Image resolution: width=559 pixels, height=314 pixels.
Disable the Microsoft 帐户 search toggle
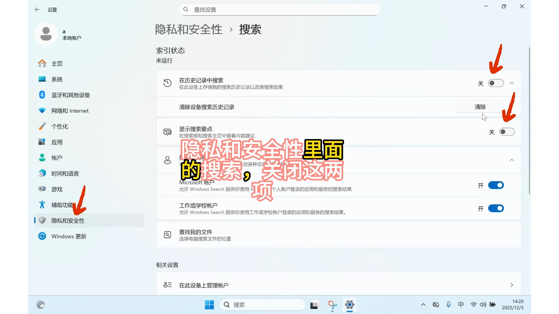[496, 185]
